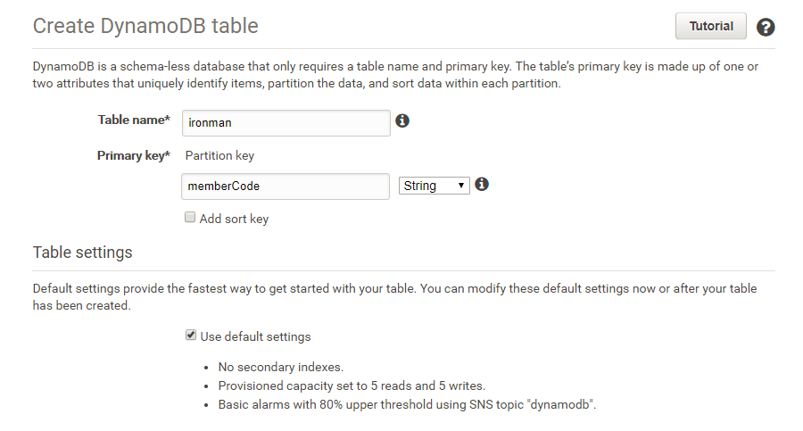Click the info icon next to String dropdown

[482, 185]
